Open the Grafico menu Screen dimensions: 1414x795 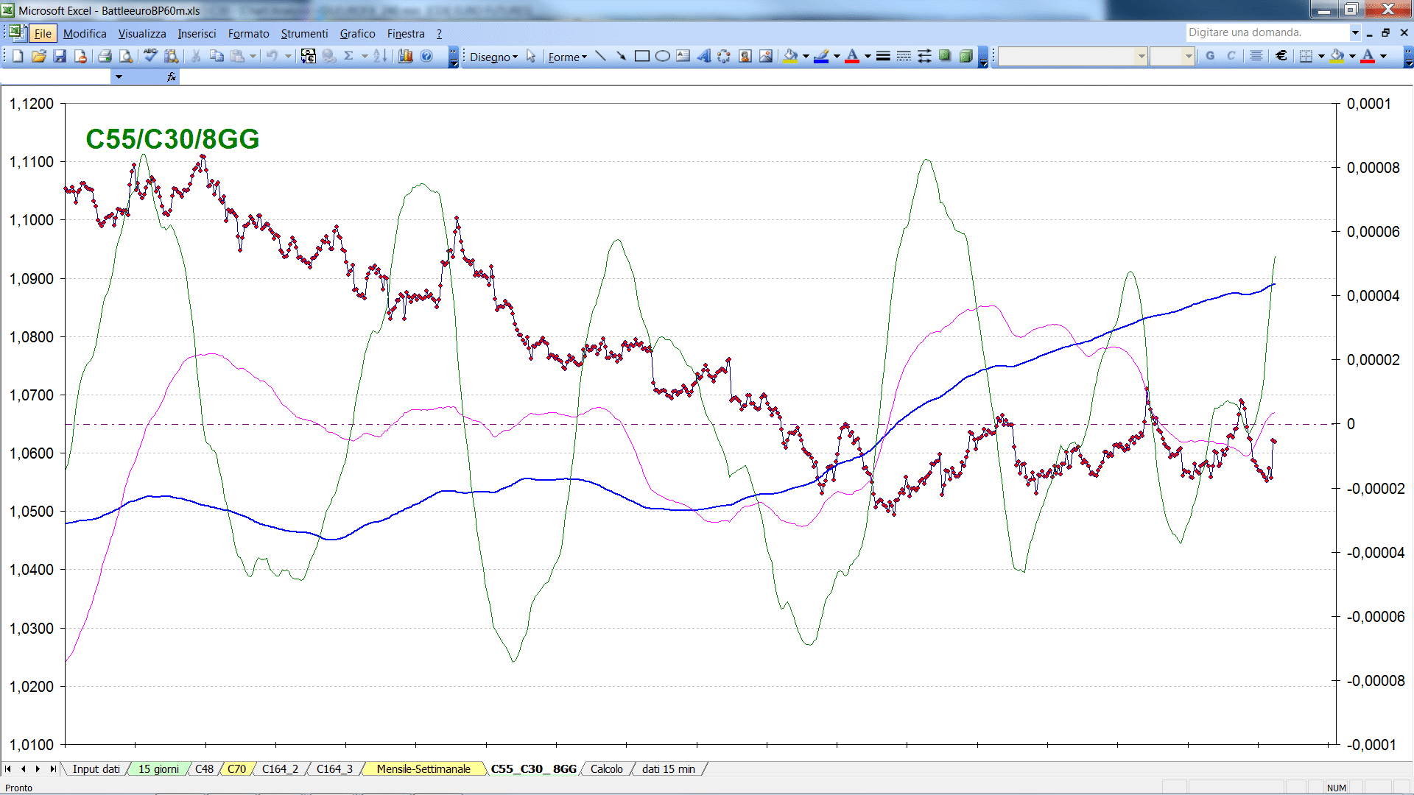tap(357, 34)
